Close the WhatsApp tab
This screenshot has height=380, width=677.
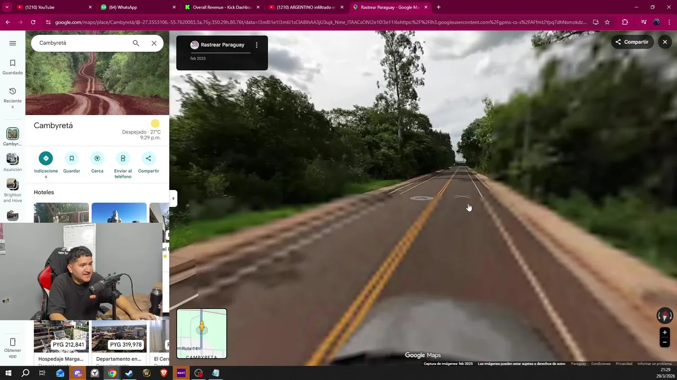pos(174,7)
